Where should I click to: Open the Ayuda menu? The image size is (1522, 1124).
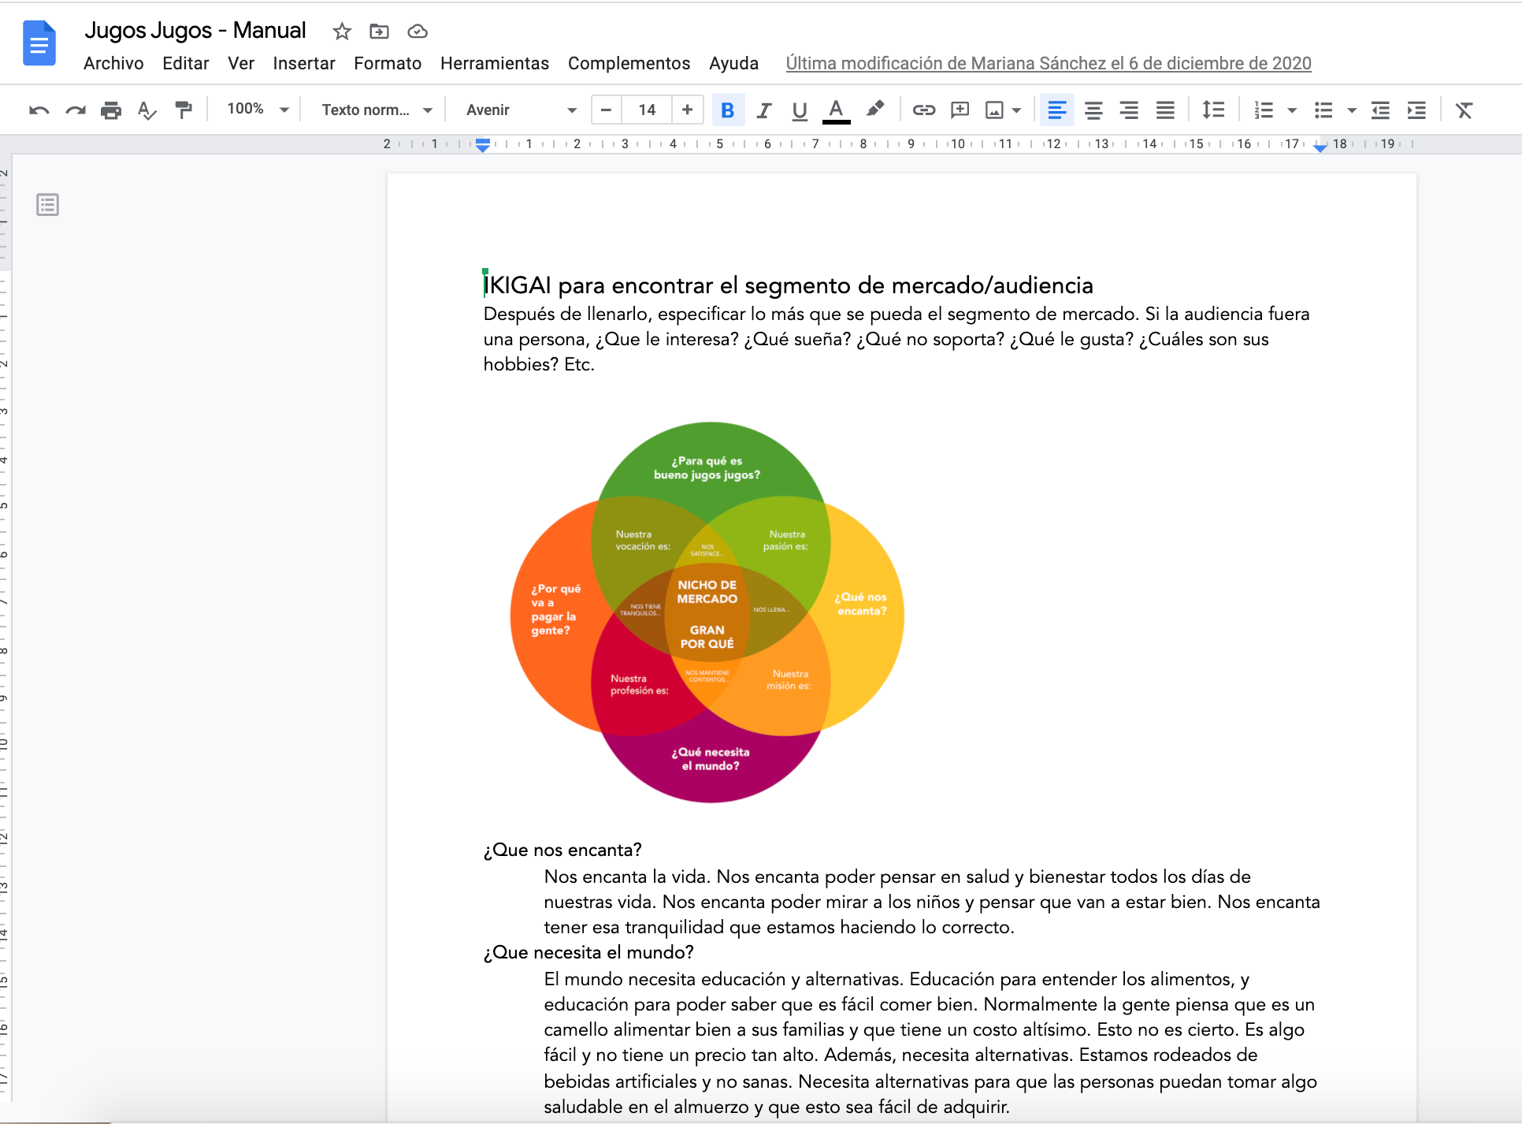733,63
